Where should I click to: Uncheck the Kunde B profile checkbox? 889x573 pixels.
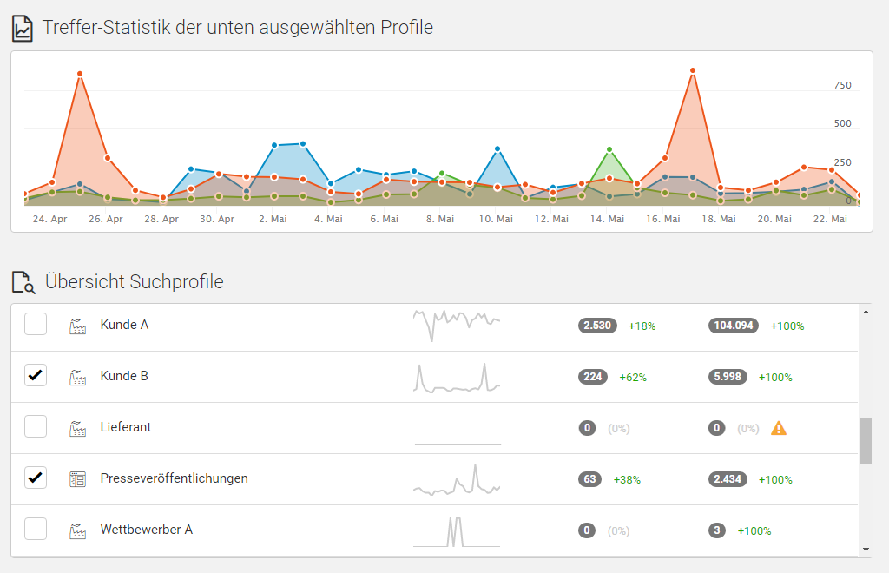[x=36, y=376]
